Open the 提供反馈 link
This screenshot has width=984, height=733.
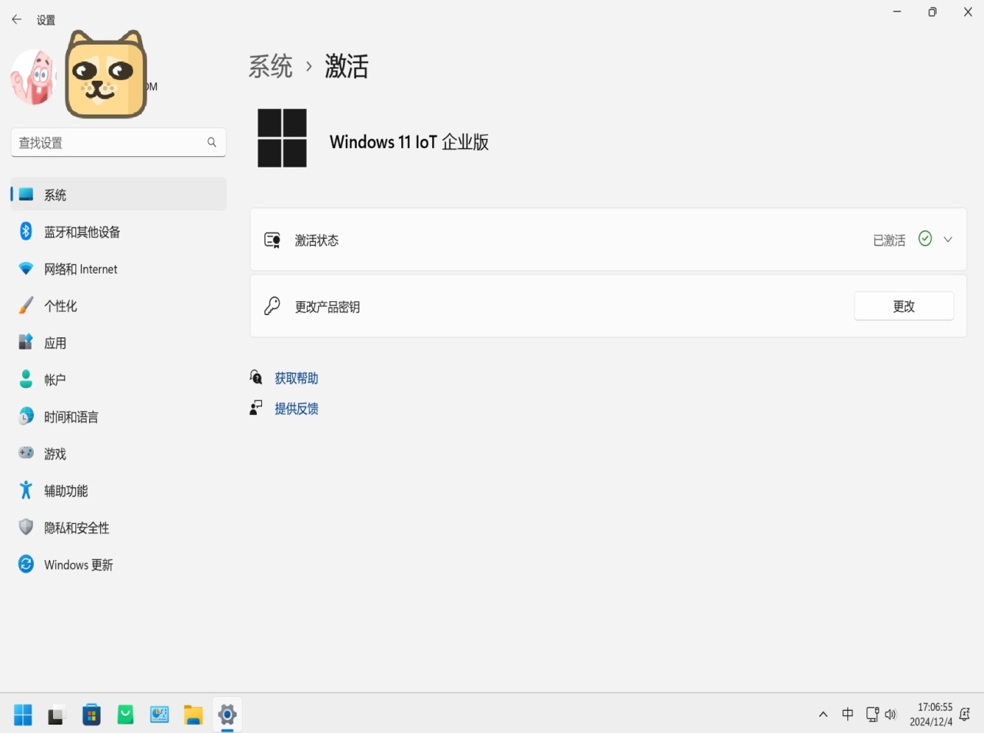pos(296,409)
